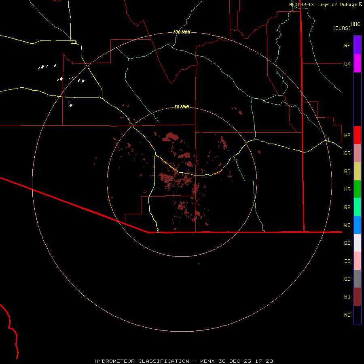
Task: Click the BI dark red legend swatch
Action: tap(357, 297)
